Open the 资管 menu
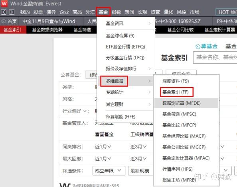This screenshot has width=237, height=187. point(155,12)
